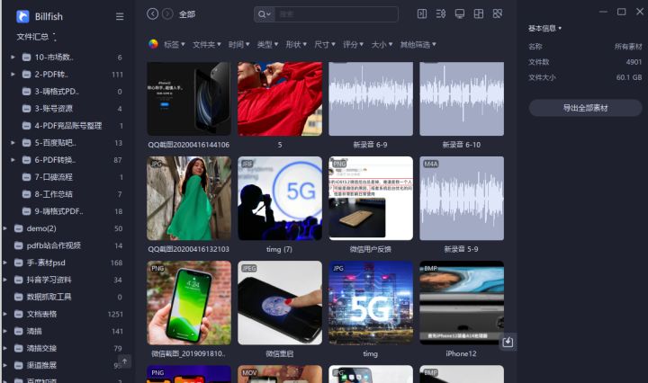Click the folder icon of 3-账号资源
The width and height of the screenshot is (648, 383).
click(x=26, y=109)
